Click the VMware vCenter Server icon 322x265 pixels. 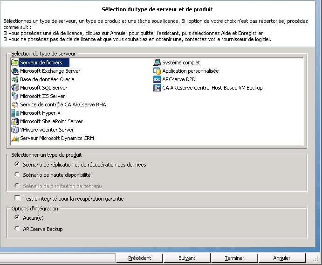(x=15, y=130)
